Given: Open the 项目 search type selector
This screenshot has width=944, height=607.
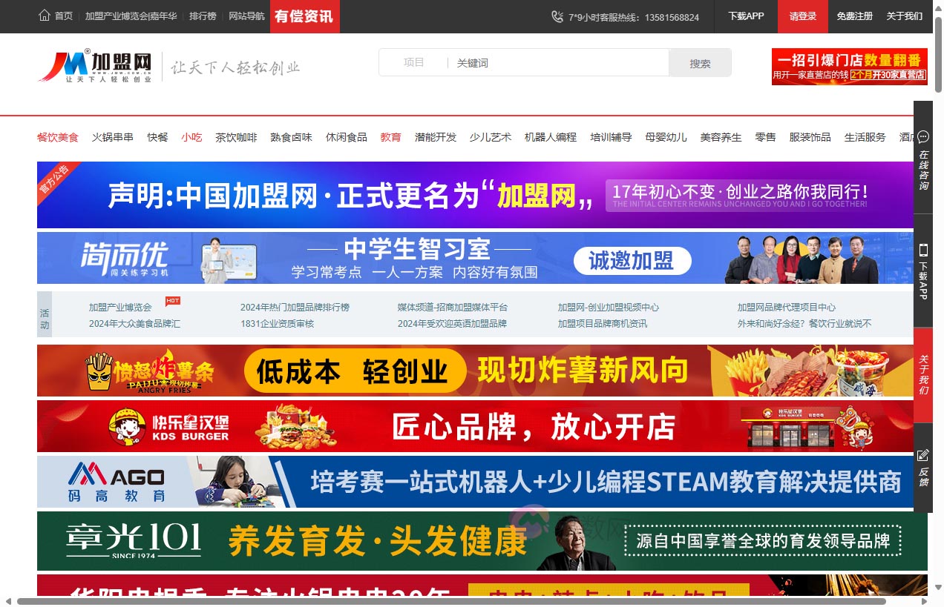Looking at the screenshot, I should tap(413, 62).
